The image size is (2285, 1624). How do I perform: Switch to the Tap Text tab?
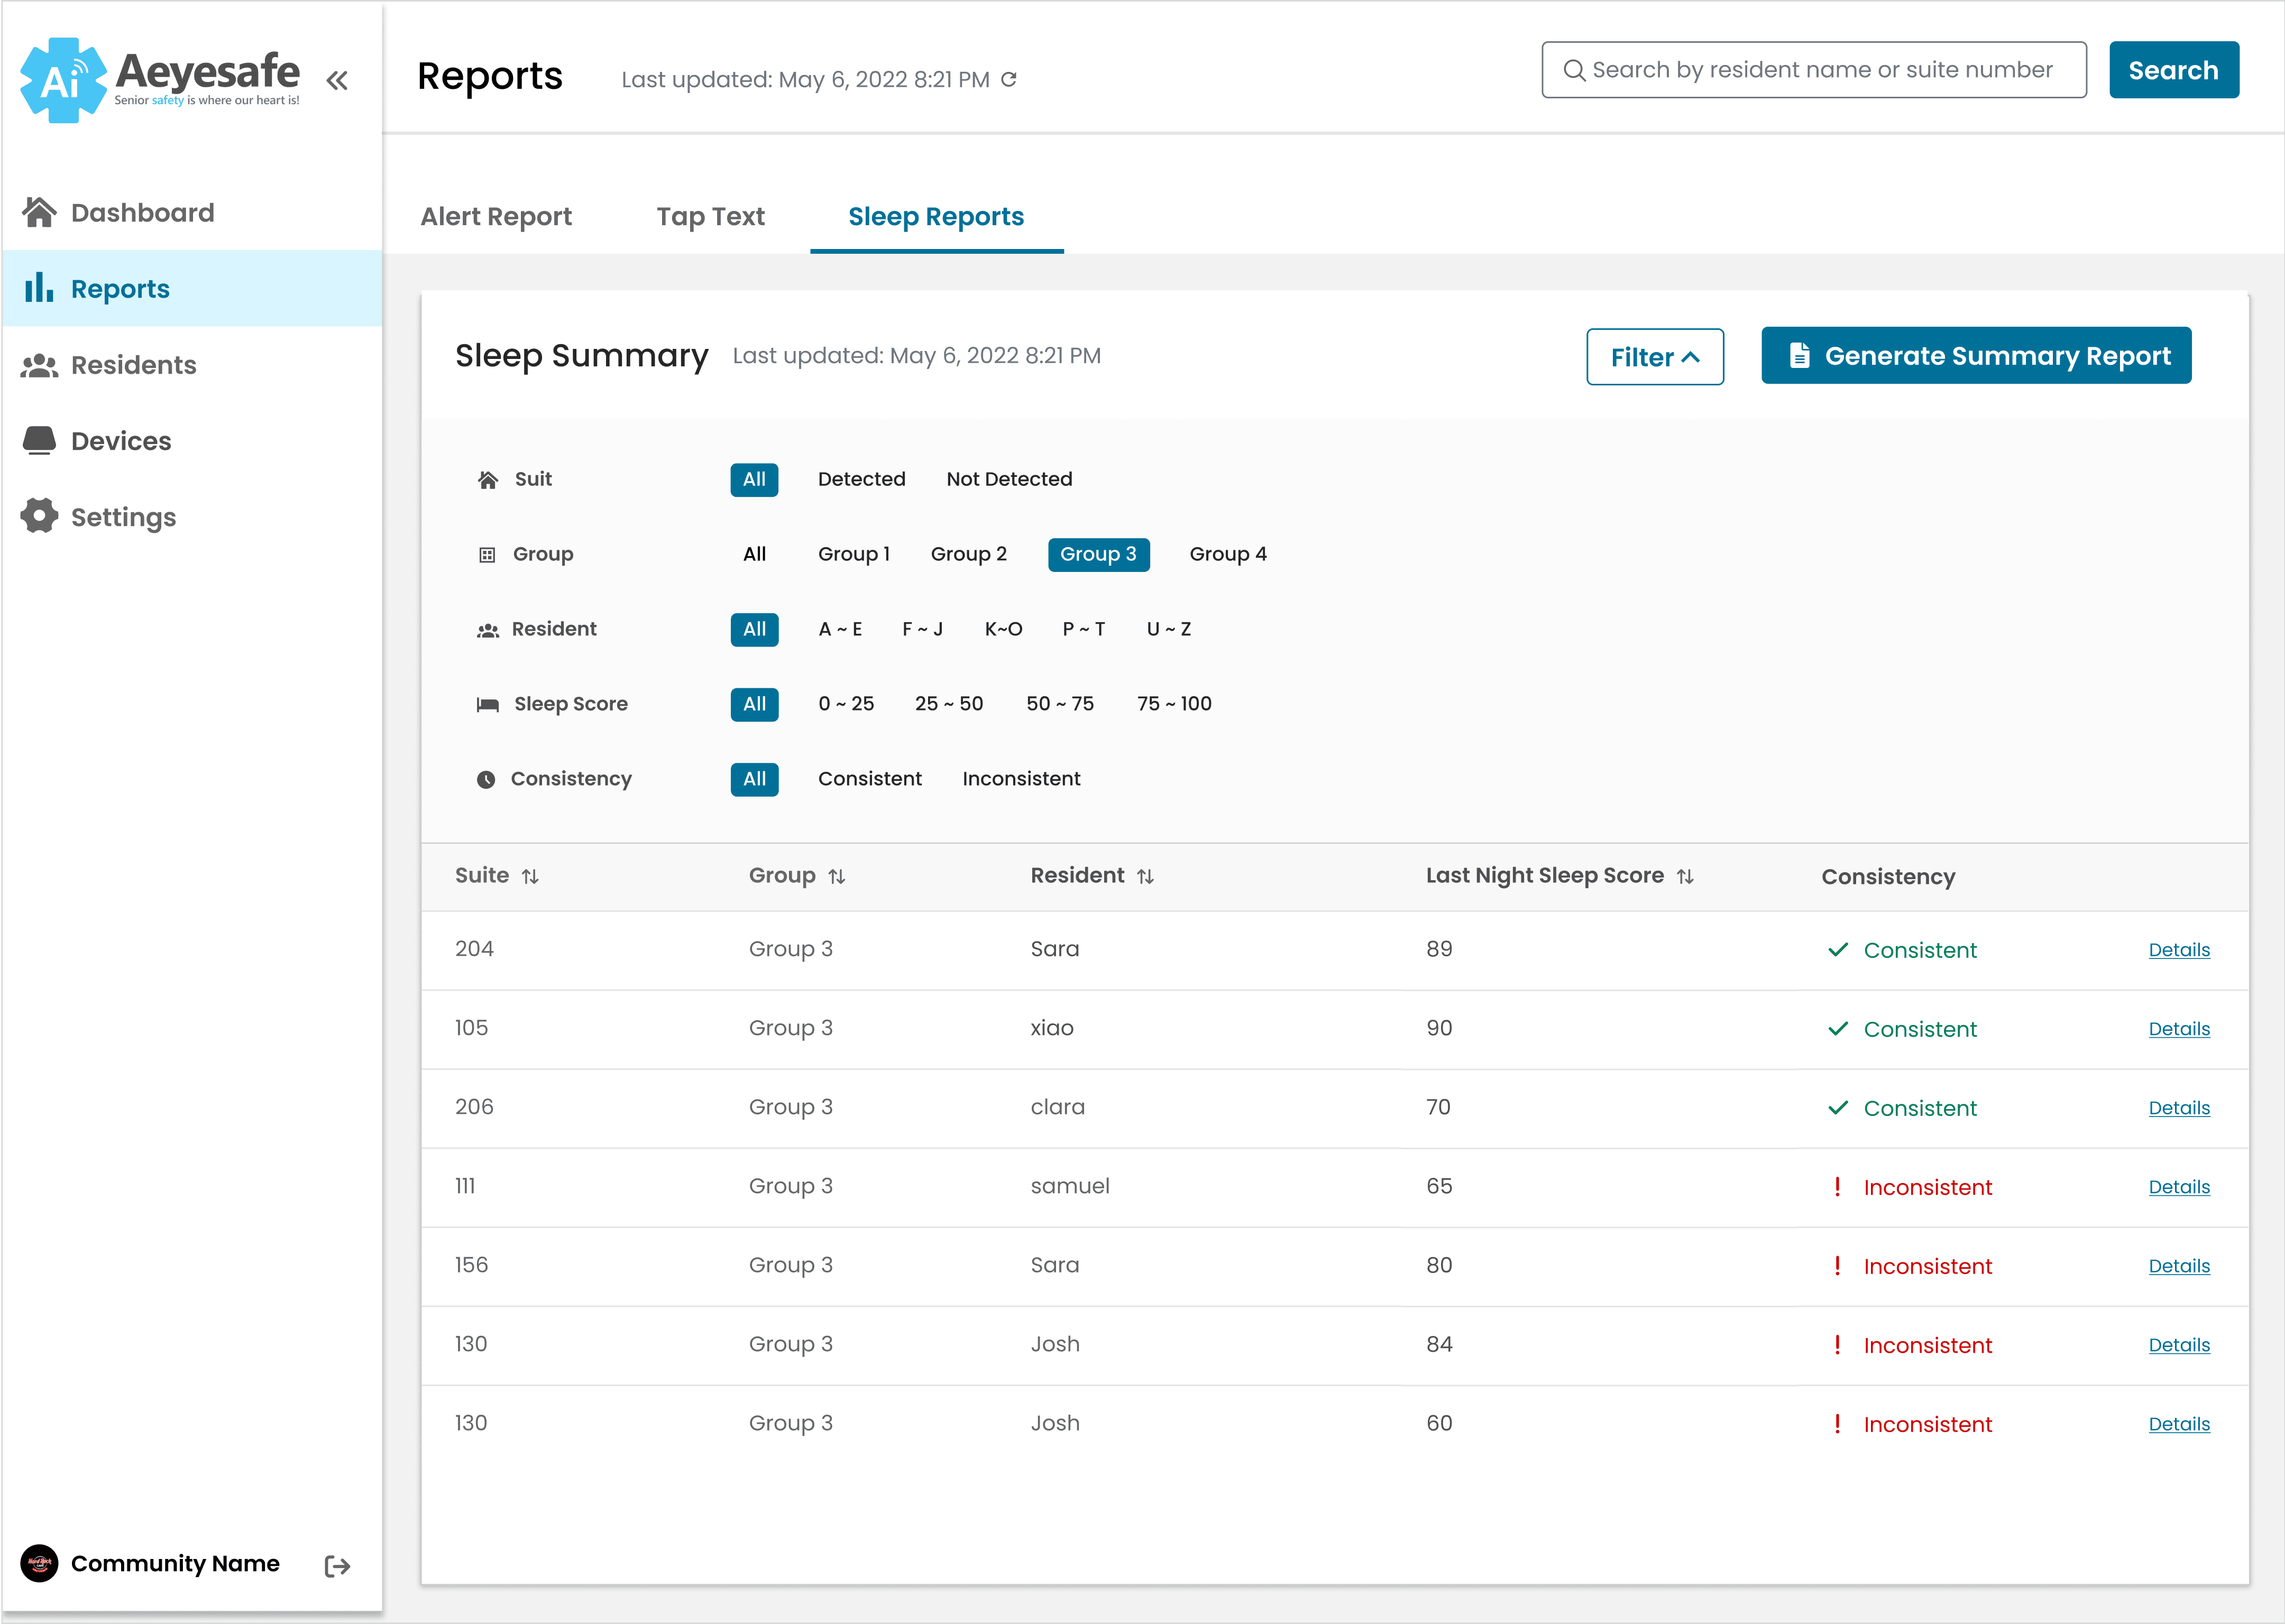(710, 217)
